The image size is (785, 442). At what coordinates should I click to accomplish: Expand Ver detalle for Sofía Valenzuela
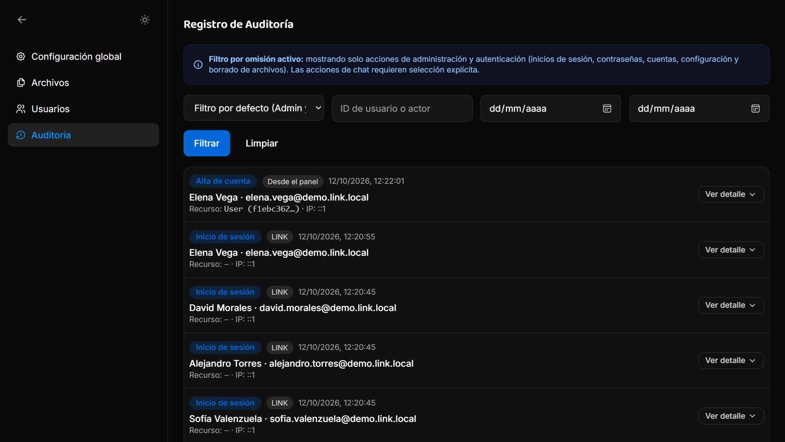pos(731,416)
